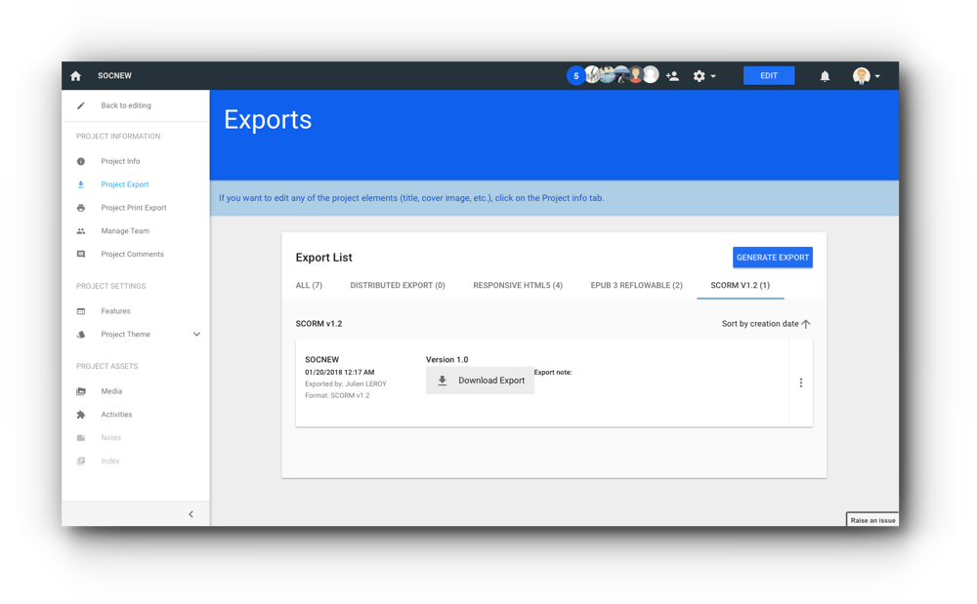
Task: Open Activities
Action: (116, 415)
